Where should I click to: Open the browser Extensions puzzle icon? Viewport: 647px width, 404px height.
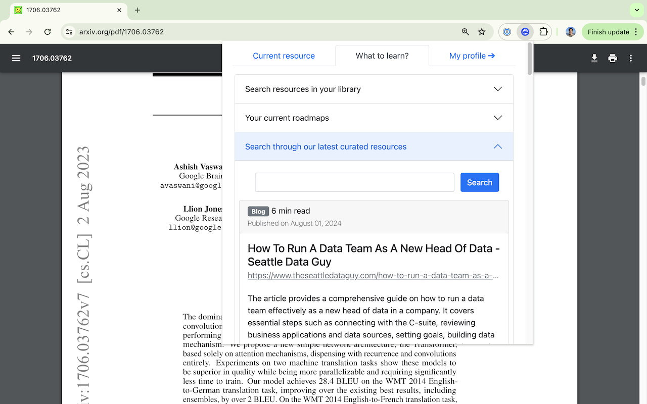[x=543, y=31]
